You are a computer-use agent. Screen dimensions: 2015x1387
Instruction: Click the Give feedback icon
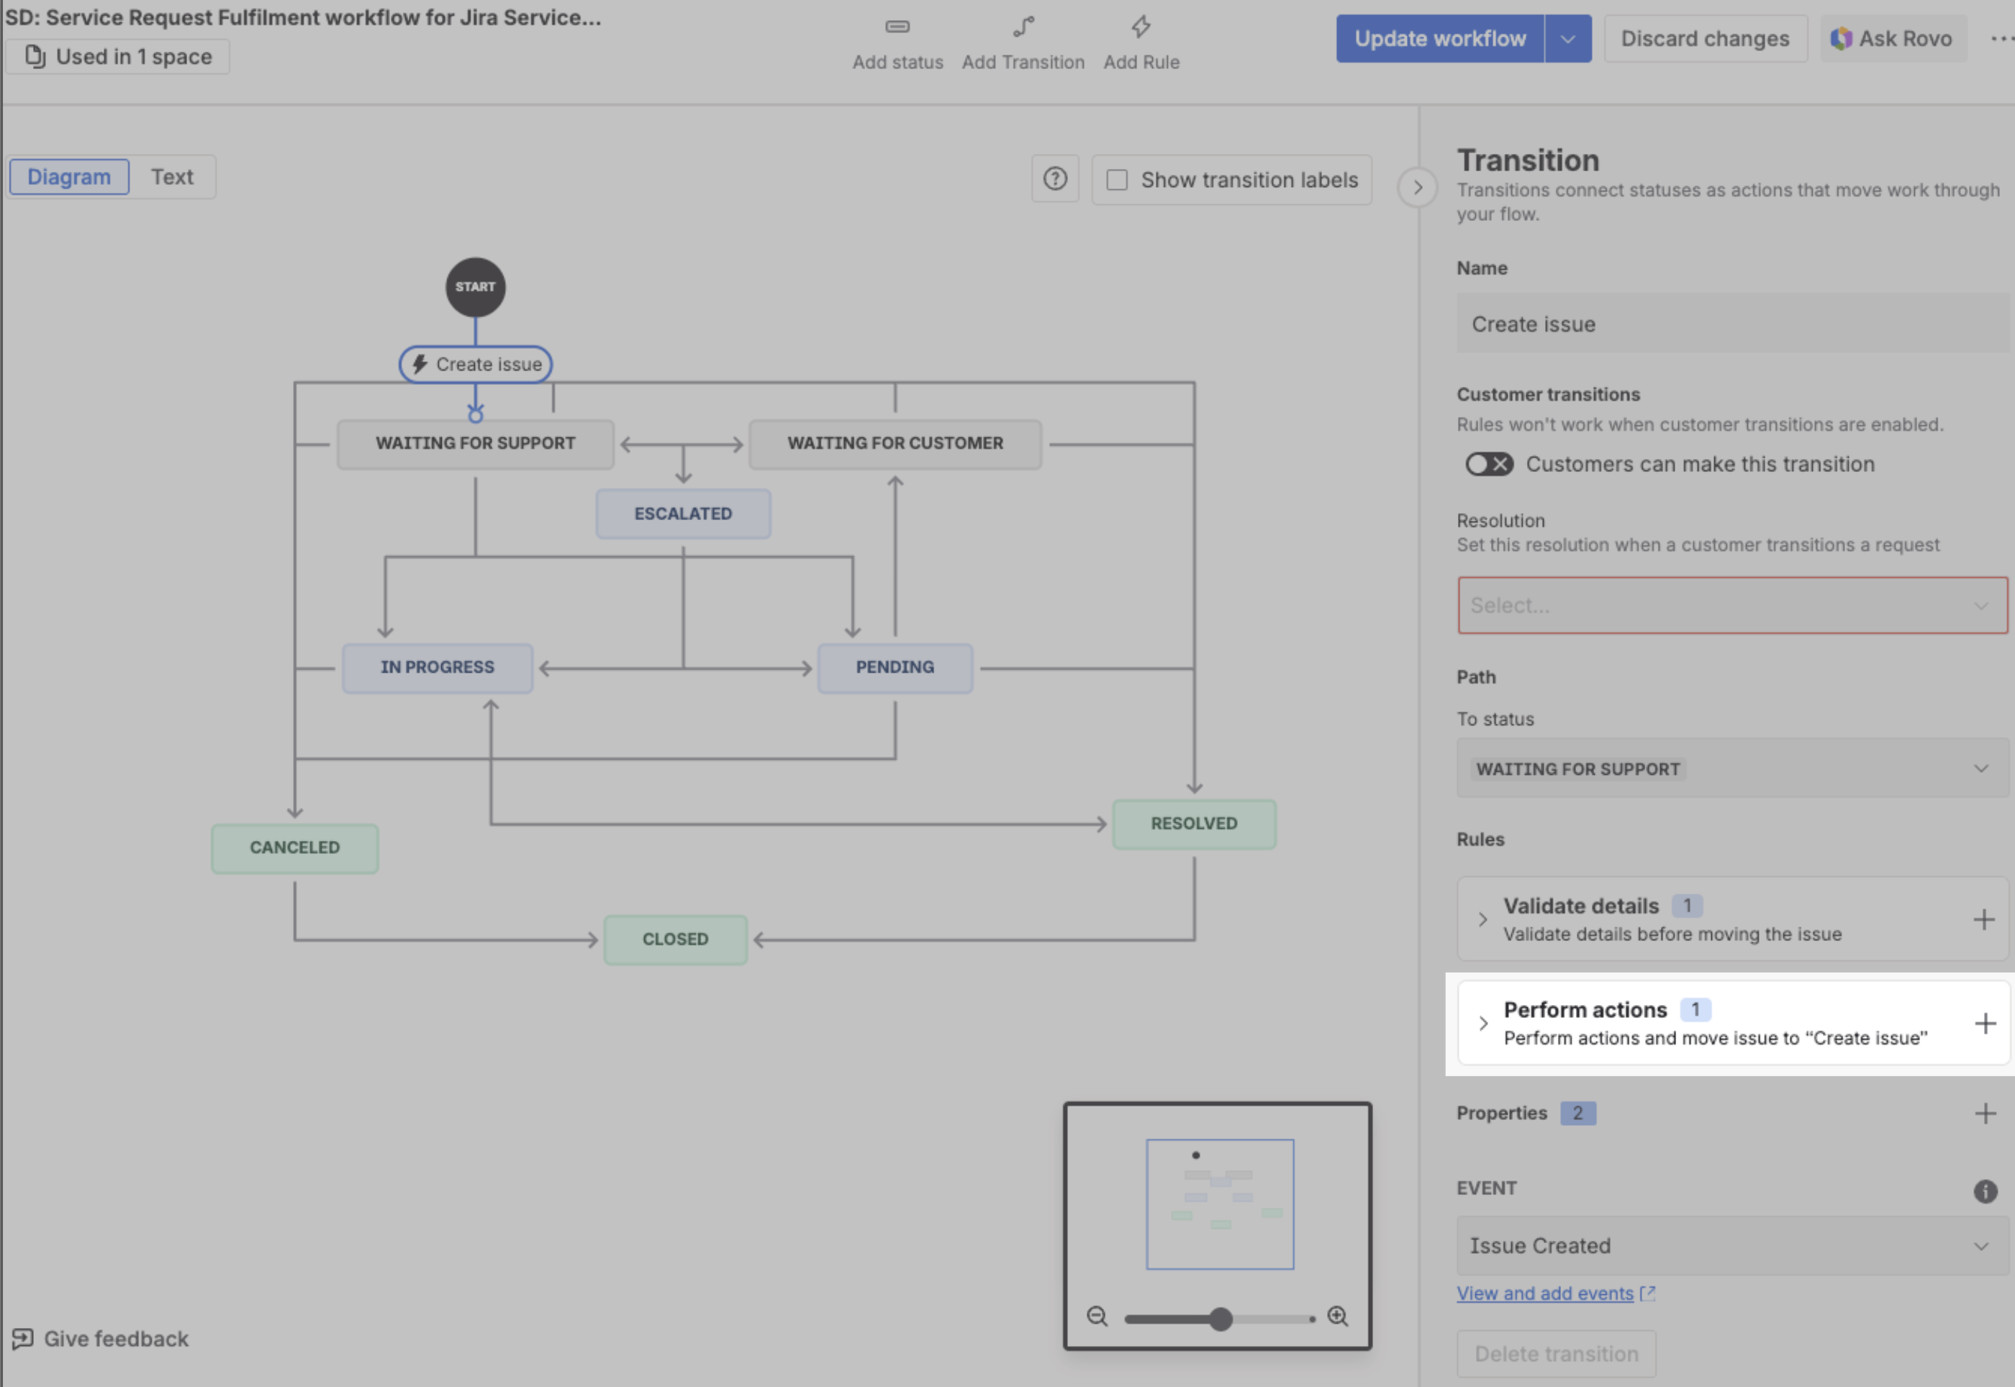[22, 1338]
